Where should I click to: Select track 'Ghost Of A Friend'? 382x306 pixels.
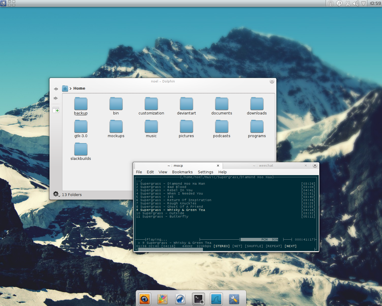pyautogui.click(x=226, y=207)
